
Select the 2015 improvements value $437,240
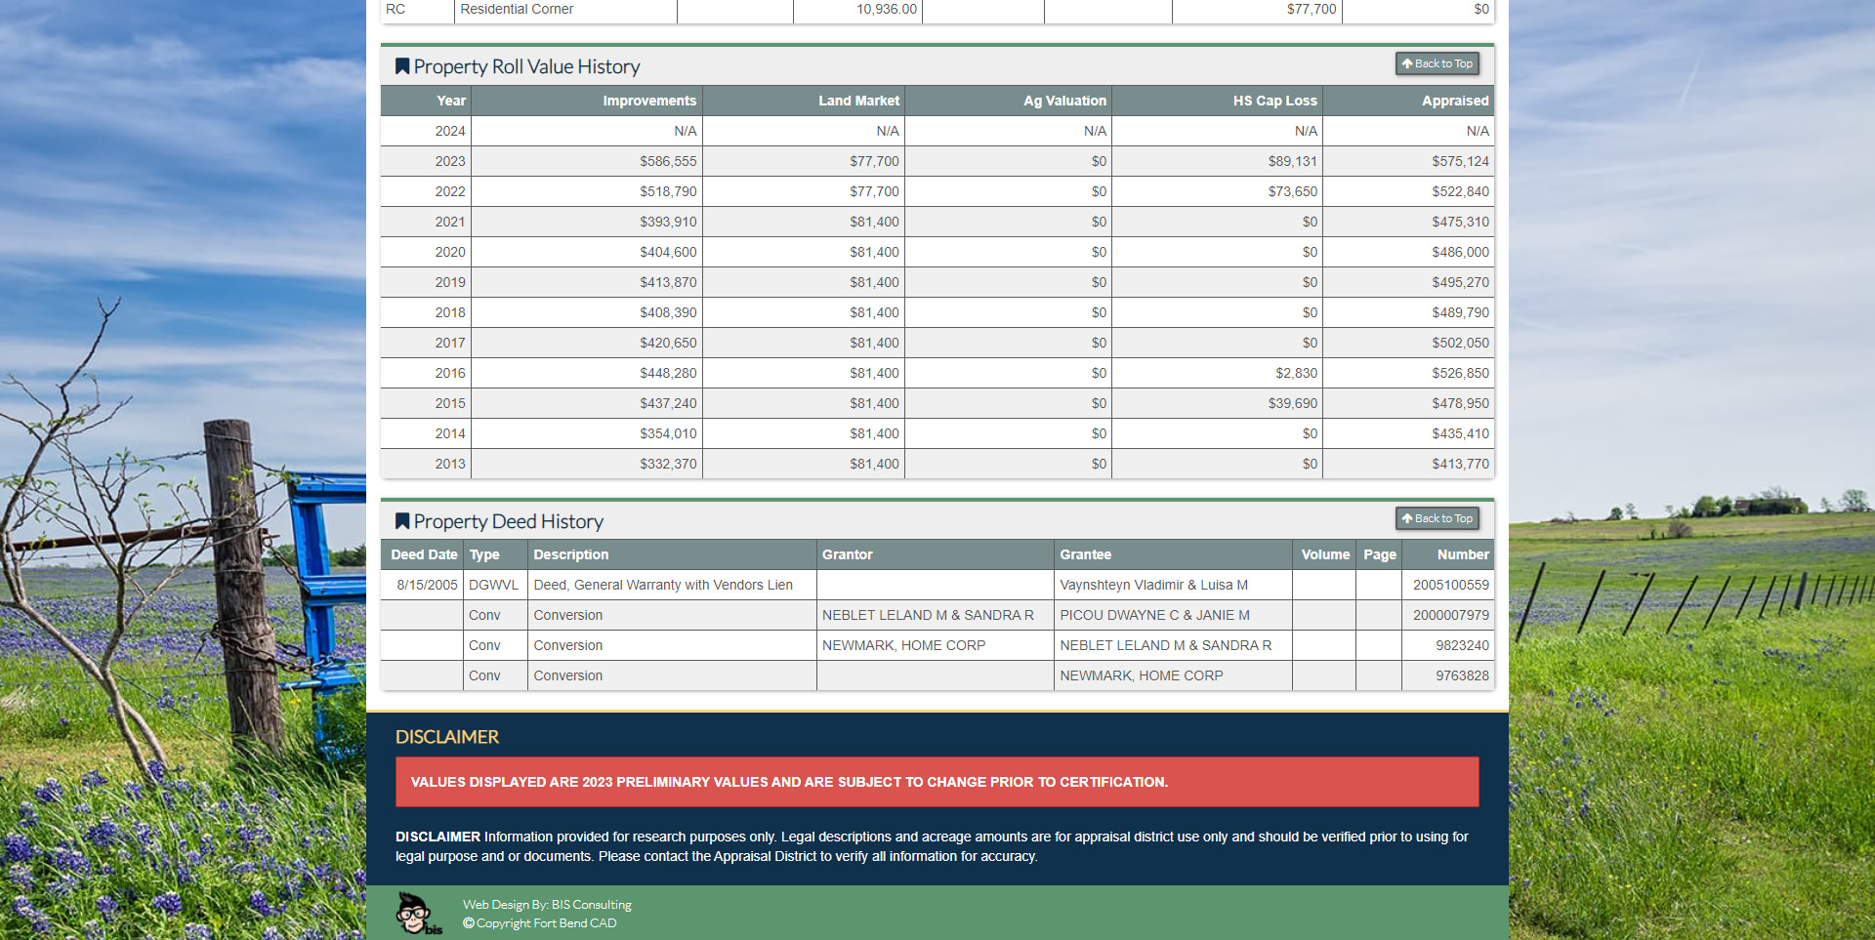point(668,403)
